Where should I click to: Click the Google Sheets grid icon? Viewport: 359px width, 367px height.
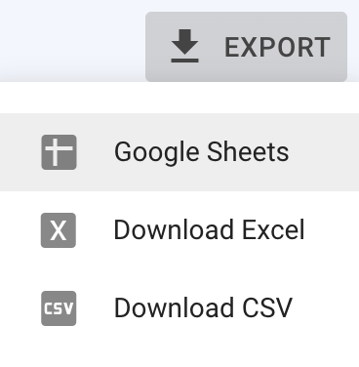tap(59, 152)
